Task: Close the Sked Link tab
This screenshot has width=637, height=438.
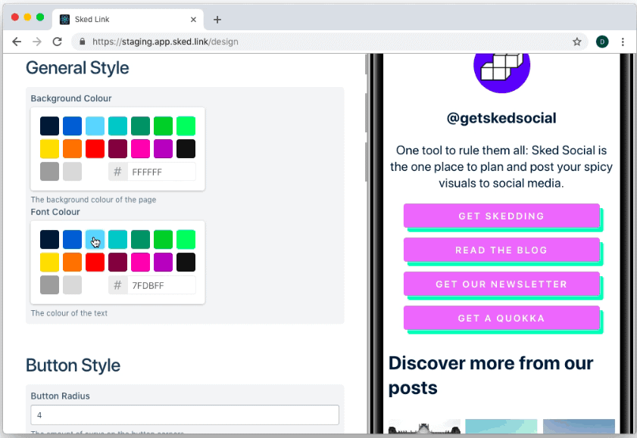Action: click(x=194, y=20)
